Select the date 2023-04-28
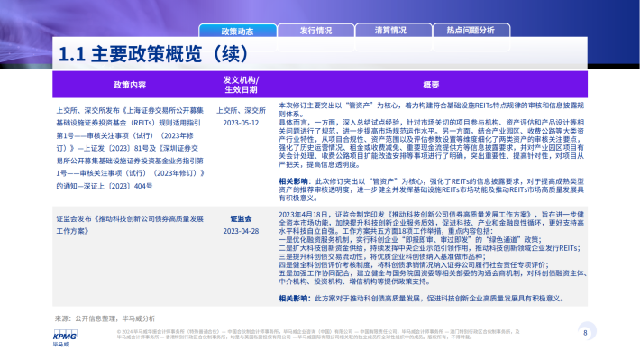This screenshot has height=360, width=640. click(x=241, y=231)
